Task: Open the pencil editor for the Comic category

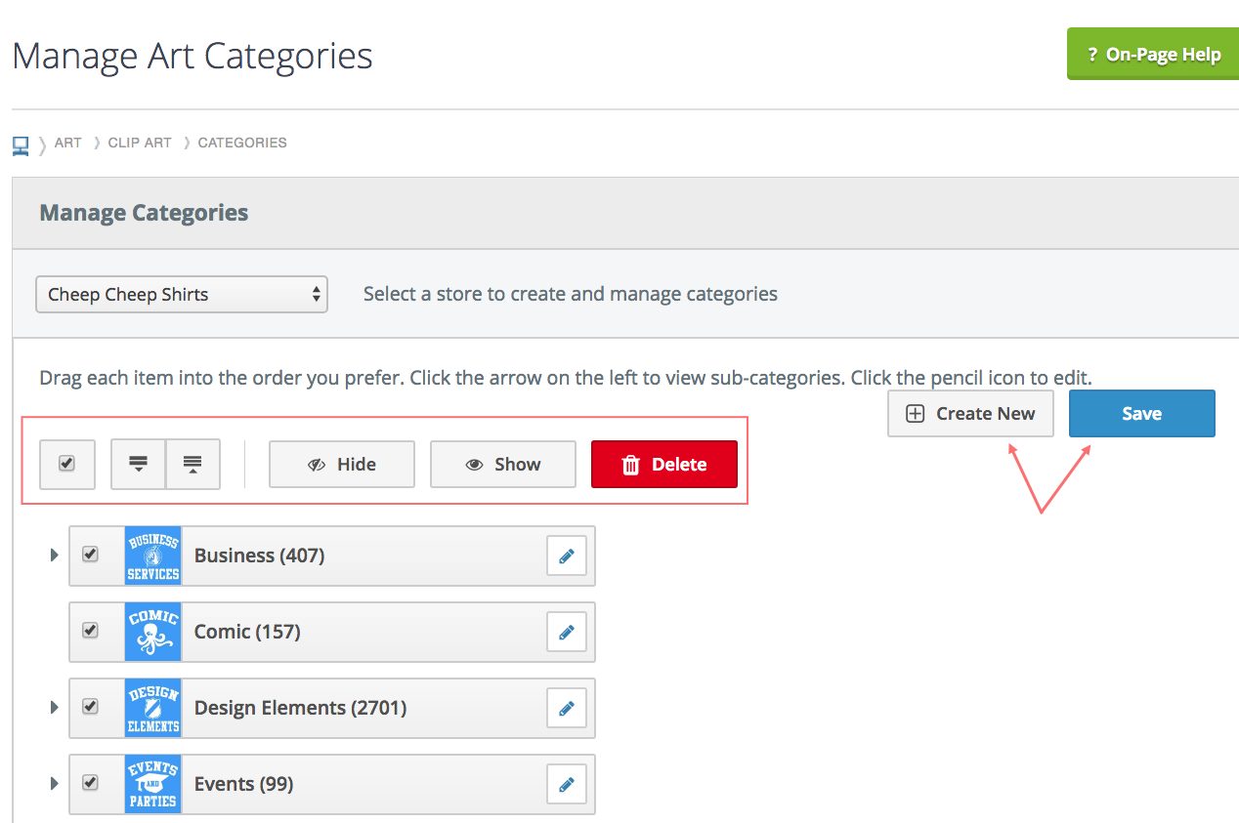Action: (x=567, y=632)
